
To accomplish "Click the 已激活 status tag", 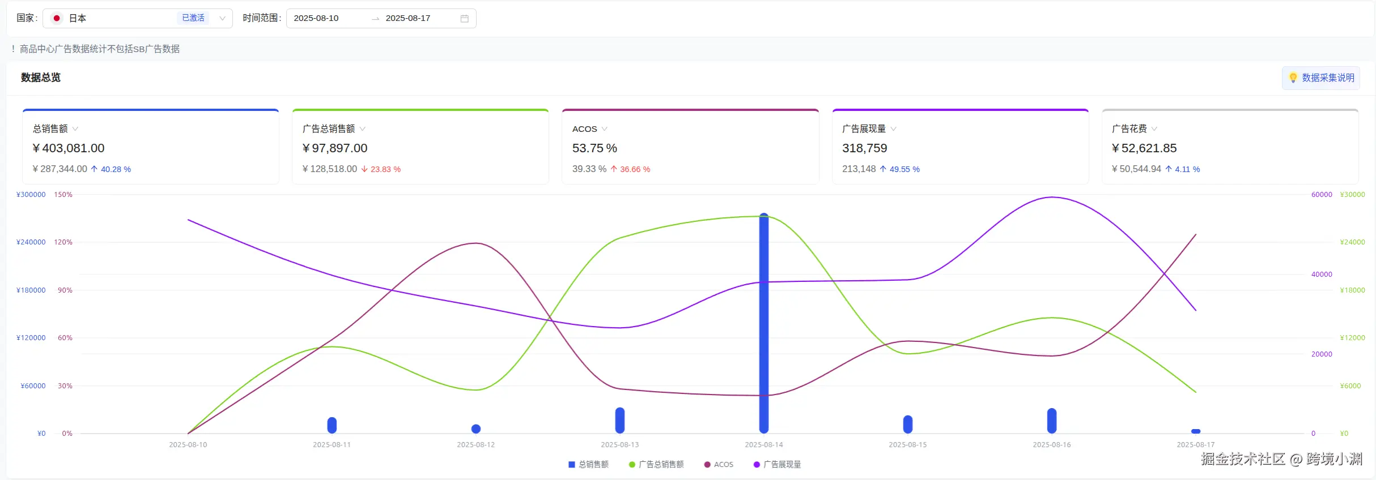I will [193, 18].
